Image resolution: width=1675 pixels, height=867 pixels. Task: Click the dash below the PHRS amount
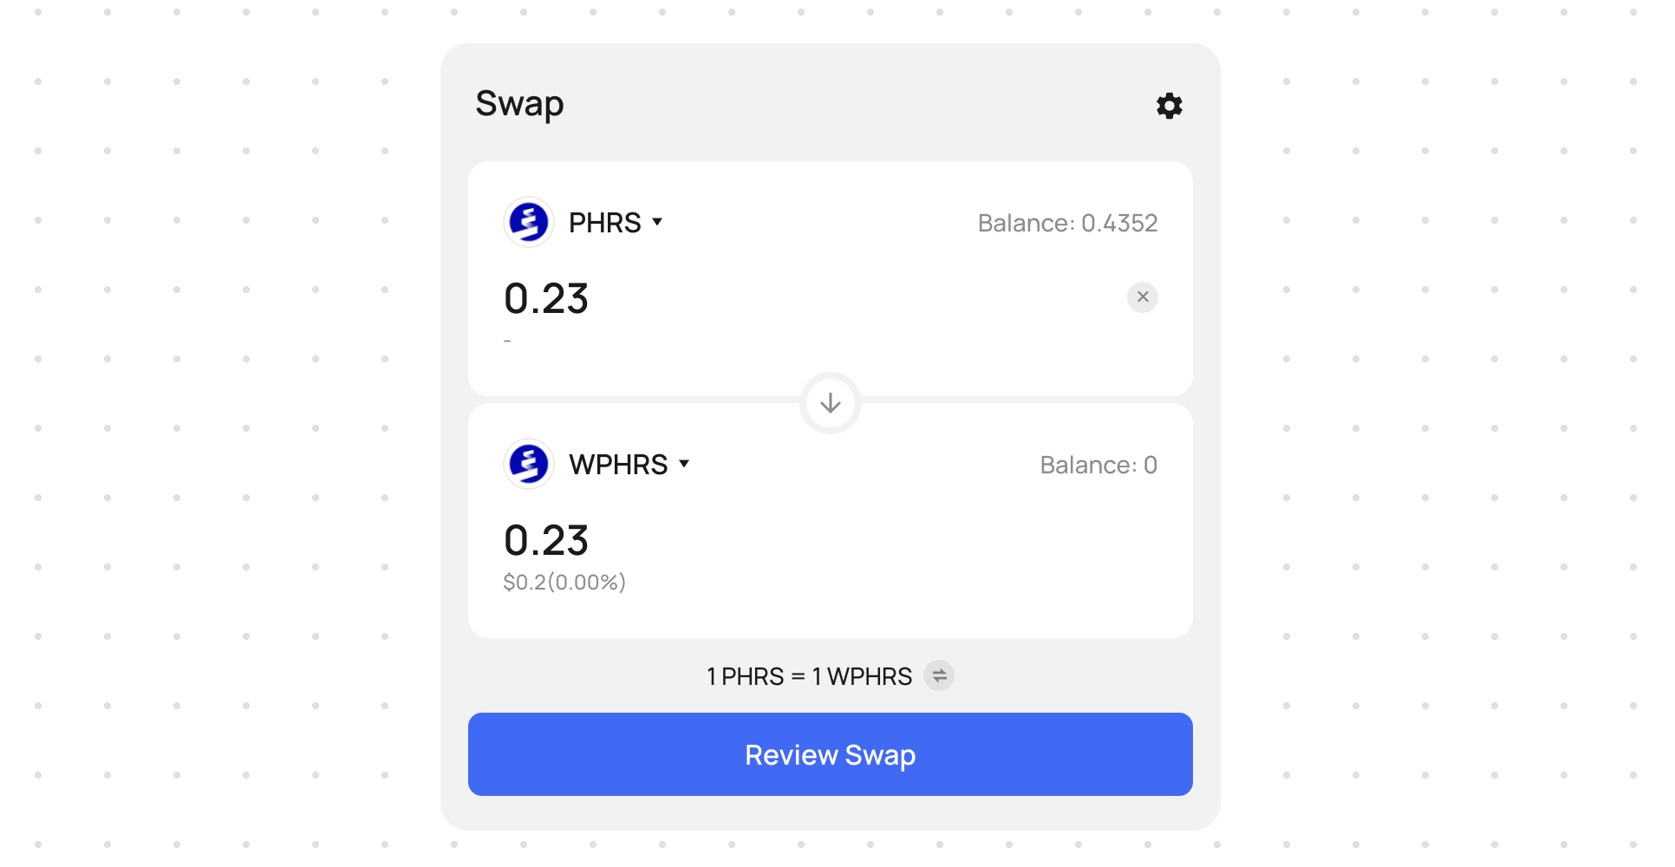(507, 341)
